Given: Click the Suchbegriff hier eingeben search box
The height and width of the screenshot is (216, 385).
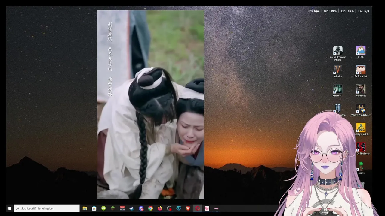Looking at the screenshot, I should click(x=47, y=208).
